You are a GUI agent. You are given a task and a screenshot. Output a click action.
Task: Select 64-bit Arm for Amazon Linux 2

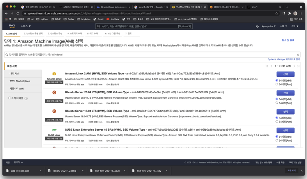click(277, 84)
